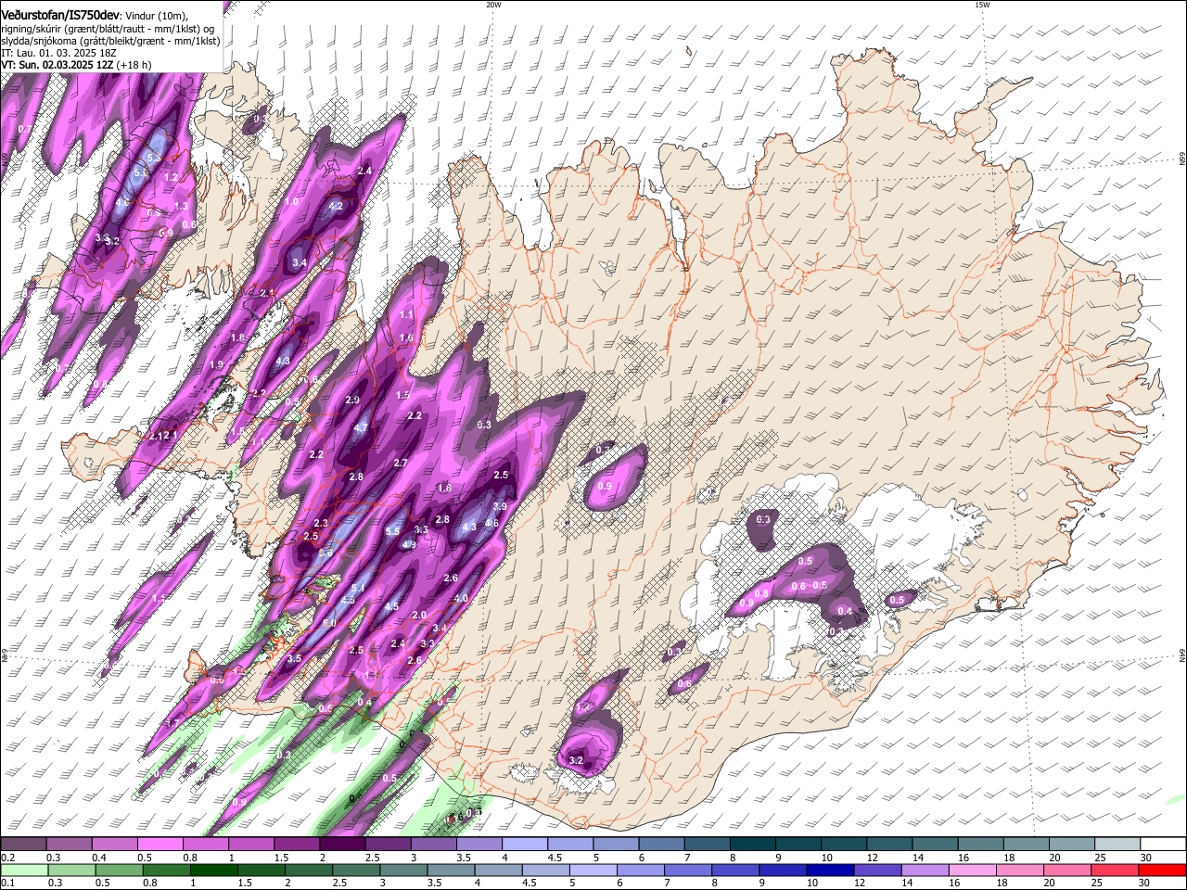Click the 'IT: Lau. 01. 03. 2025 18Z' line
Viewport: 1187px width, 890px height.
(x=60, y=53)
